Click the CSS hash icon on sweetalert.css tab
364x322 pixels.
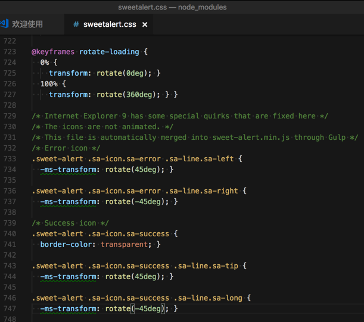(x=76, y=24)
